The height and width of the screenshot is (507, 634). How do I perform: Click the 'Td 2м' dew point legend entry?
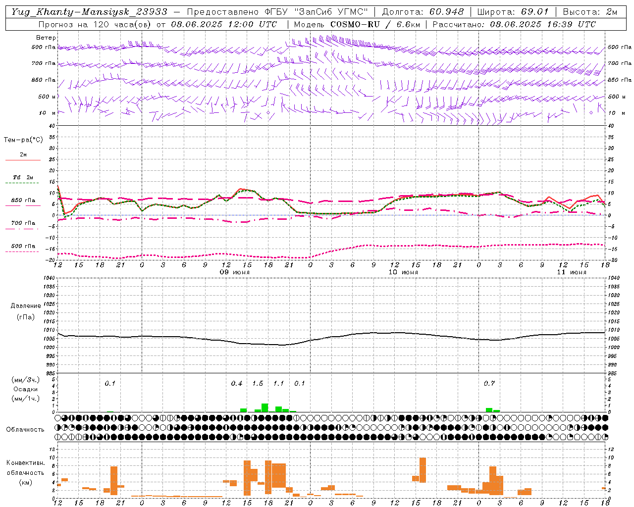23,177
